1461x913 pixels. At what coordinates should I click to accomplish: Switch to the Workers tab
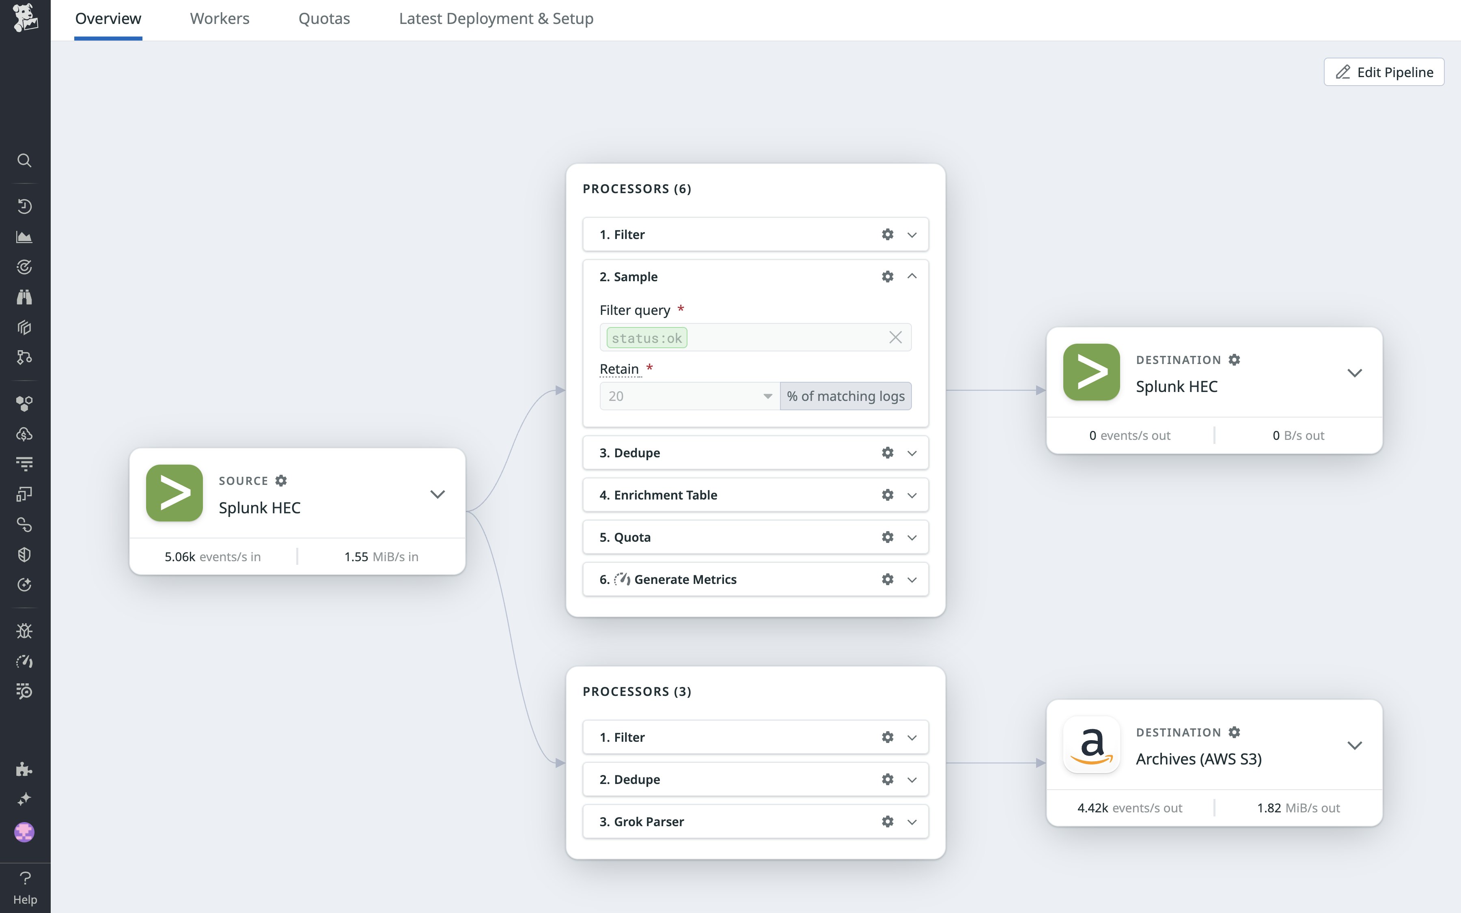(219, 18)
